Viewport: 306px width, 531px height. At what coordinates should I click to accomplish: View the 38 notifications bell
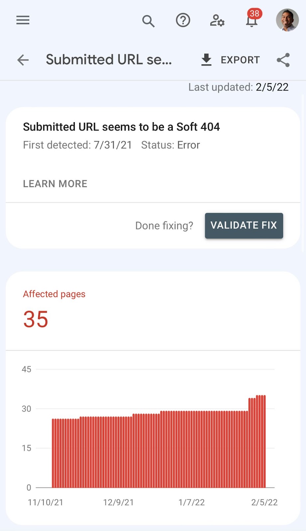coord(252,20)
